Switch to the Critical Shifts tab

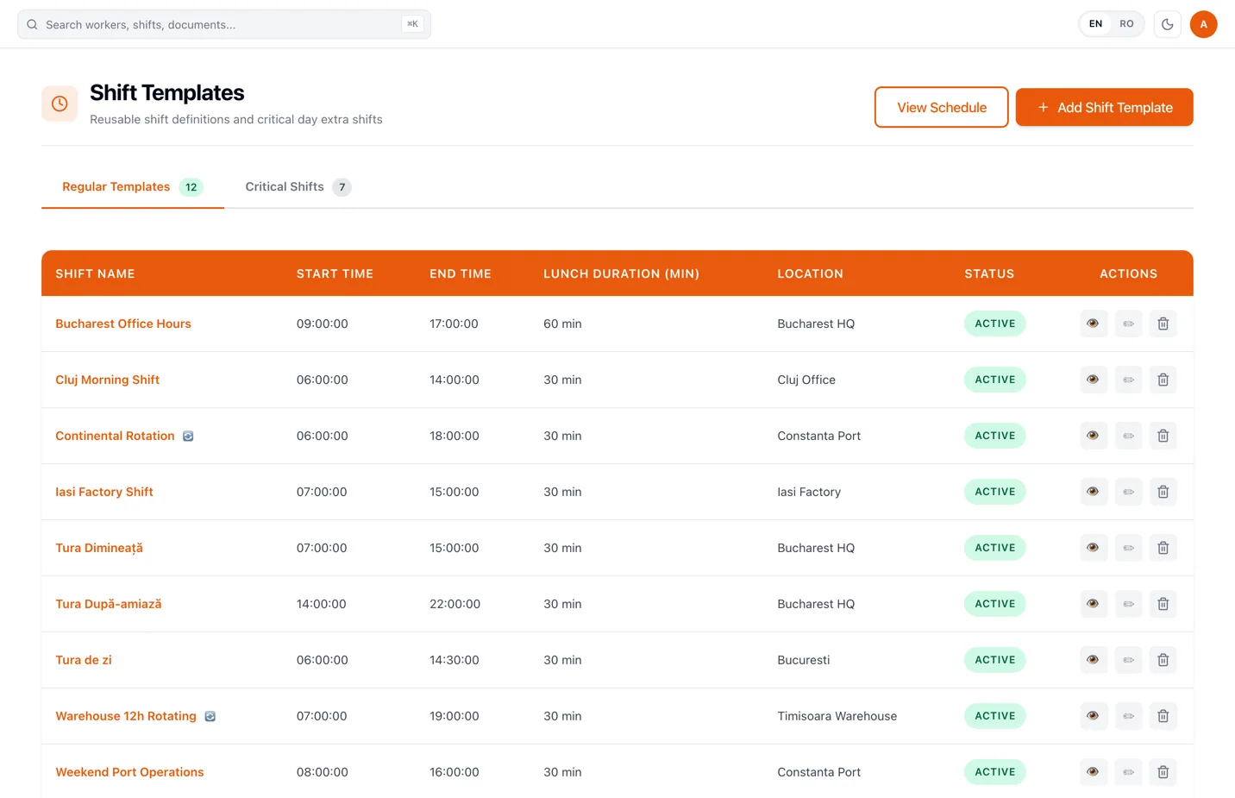298,187
